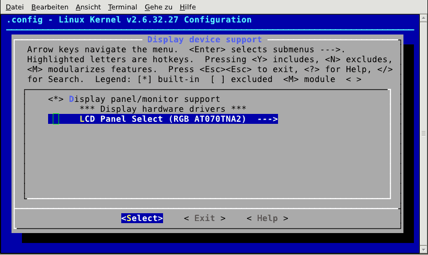This screenshot has width=428, height=255.
Task: Open the Hilfe menu
Action: point(188,7)
